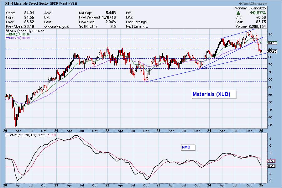Click the Mkt Cap value 5.44B

(x=111, y=13)
